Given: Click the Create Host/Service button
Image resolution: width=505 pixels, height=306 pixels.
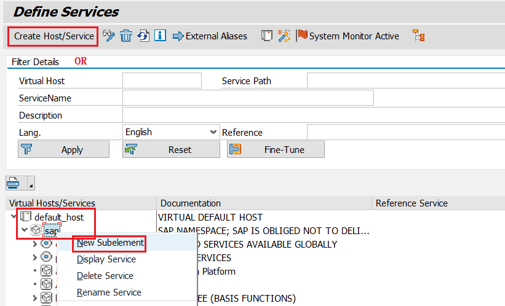Looking at the screenshot, I should click(54, 36).
